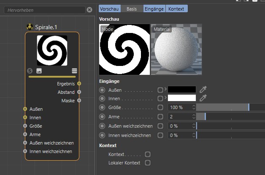Click the Spirale.1 node type icon
Screen dimensions: 265x175
[x=30, y=27]
